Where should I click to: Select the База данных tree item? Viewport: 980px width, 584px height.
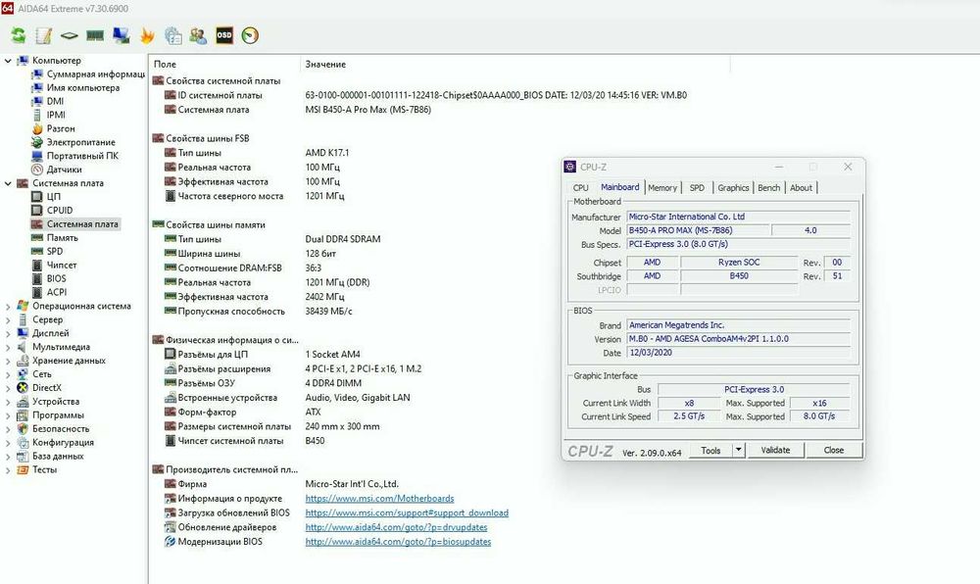(x=58, y=457)
